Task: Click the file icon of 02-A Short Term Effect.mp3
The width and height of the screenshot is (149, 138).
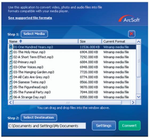Action: point(11,57)
